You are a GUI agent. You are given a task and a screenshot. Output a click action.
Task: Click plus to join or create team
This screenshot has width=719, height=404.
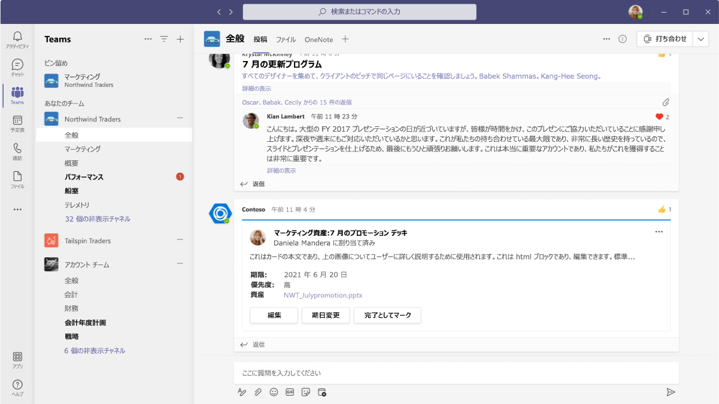pos(180,40)
